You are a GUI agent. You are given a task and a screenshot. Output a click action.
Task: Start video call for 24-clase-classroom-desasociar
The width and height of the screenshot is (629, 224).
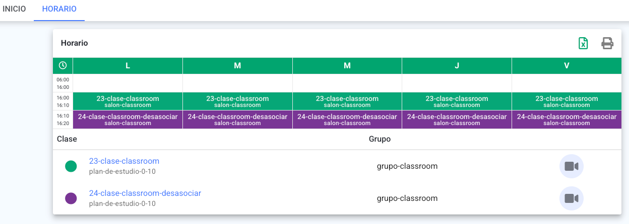point(572,198)
